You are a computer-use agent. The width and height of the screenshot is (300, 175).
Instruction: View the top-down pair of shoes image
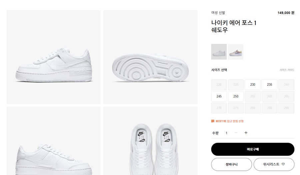[x=150, y=141]
